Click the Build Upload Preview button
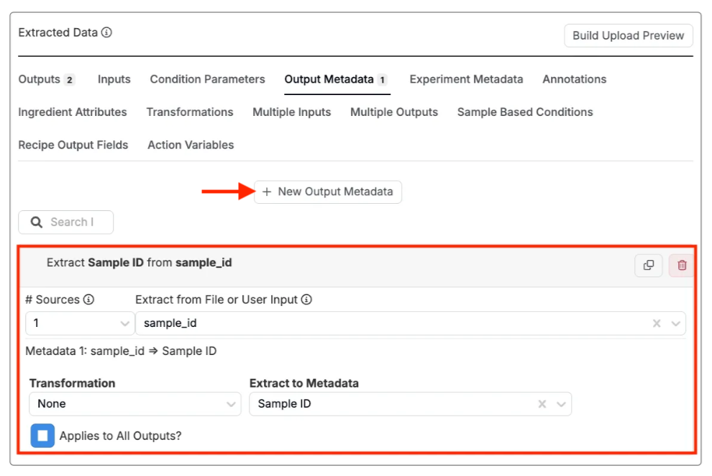Image resolution: width=712 pixels, height=476 pixels. click(x=628, y=36)
